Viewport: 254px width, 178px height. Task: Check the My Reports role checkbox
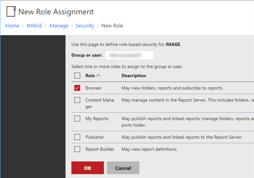click(77, 119)
